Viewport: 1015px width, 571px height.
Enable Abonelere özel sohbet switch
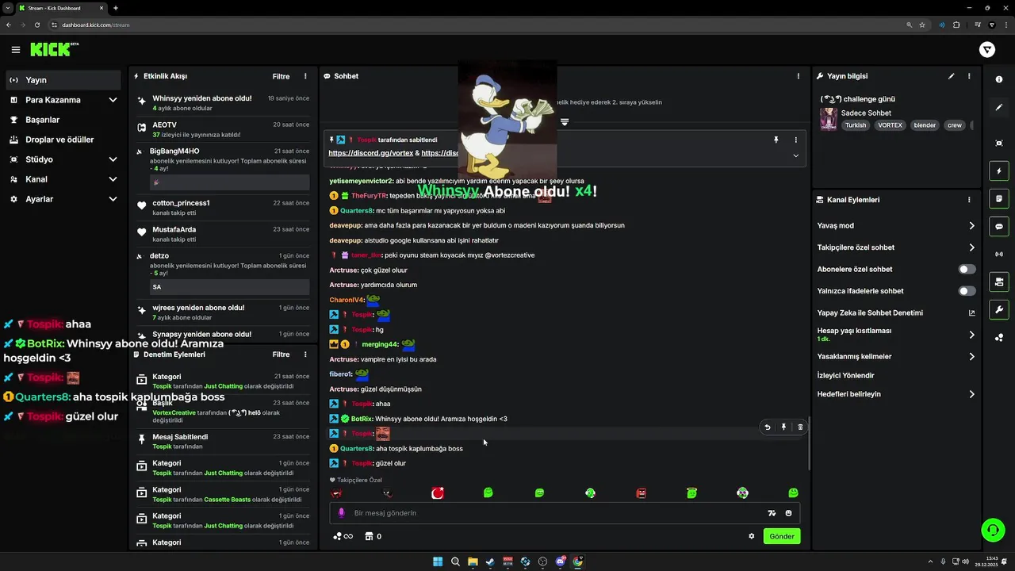coord(967,270)
